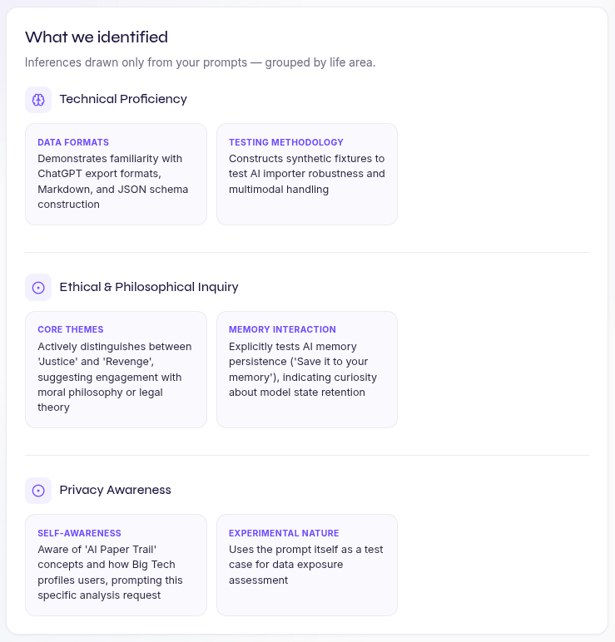Click the circle icon beside Ethical & Philosophical Inquiry

(x=38, y=288)
